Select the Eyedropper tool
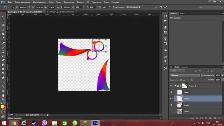Screen dimensions: 224x126 coord(3,38)
